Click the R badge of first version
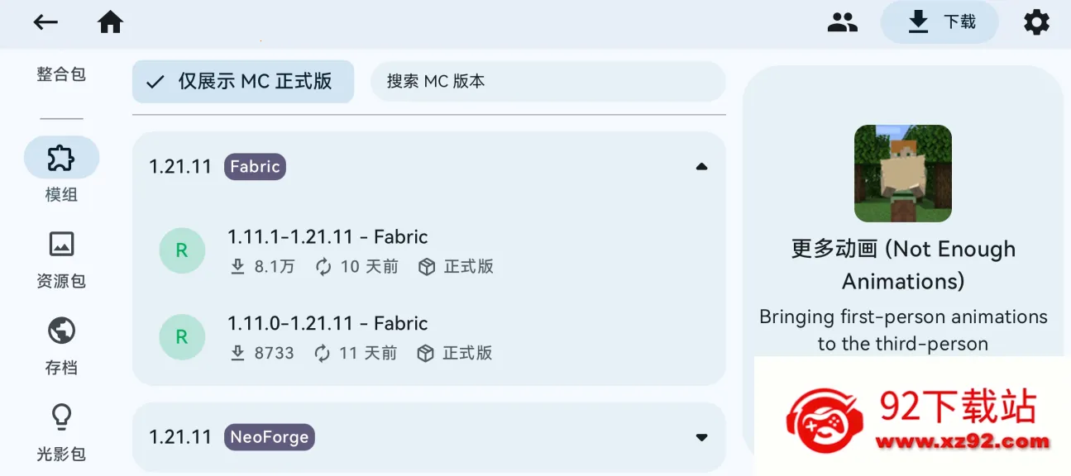Screen dimensions: 1071x476 [x=182, y=250]
